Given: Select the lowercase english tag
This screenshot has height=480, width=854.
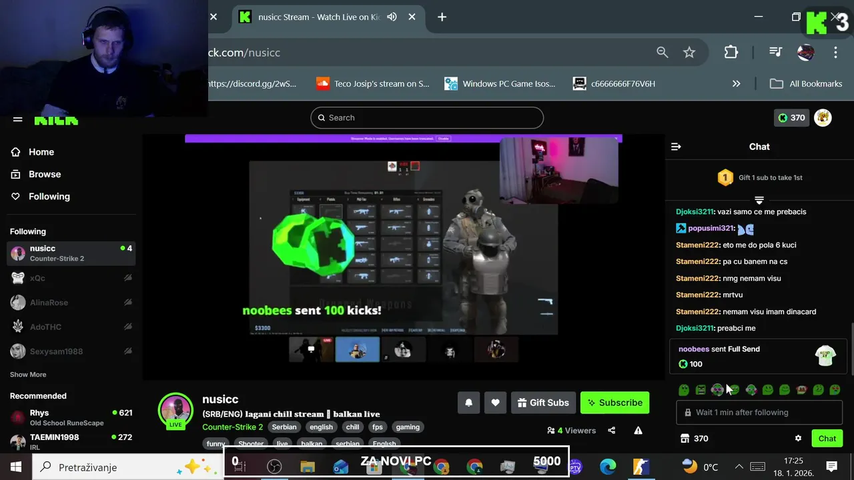Looking at the screenshot, I should coord(321,427).
